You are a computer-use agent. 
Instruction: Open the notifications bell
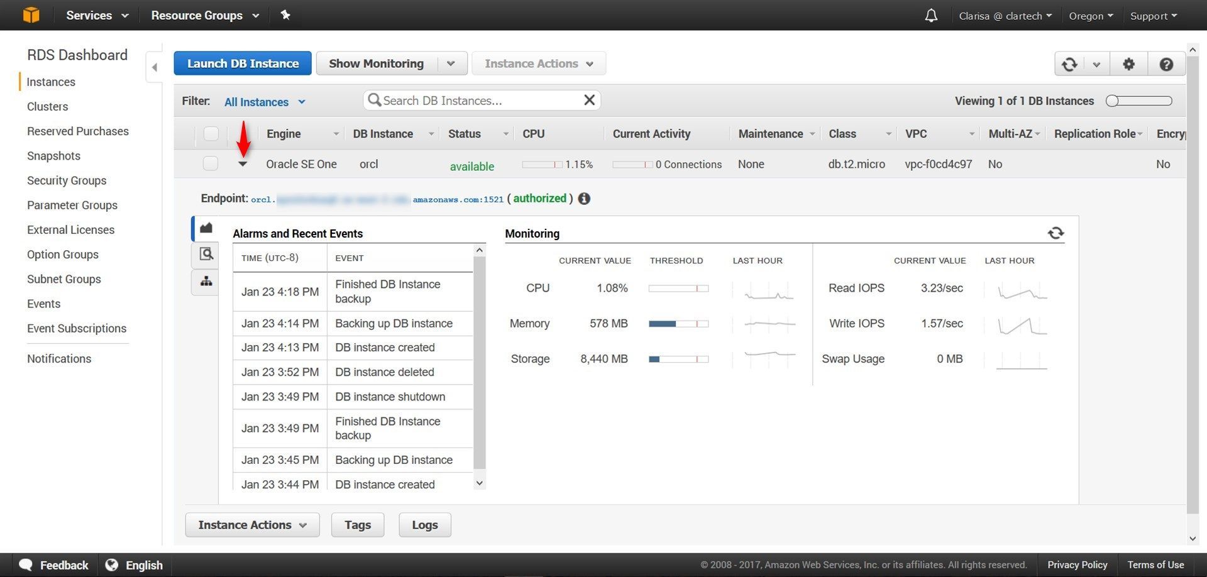coord(931,16)
